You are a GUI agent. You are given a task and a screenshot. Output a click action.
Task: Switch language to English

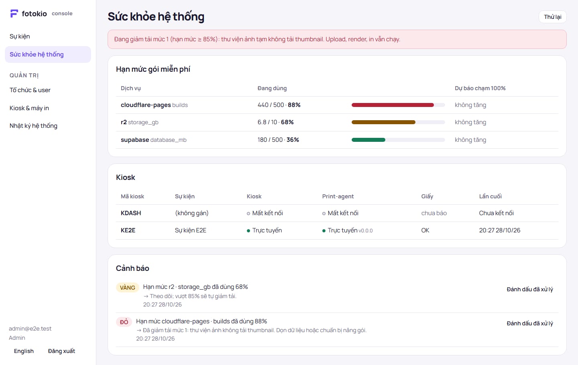24,351
